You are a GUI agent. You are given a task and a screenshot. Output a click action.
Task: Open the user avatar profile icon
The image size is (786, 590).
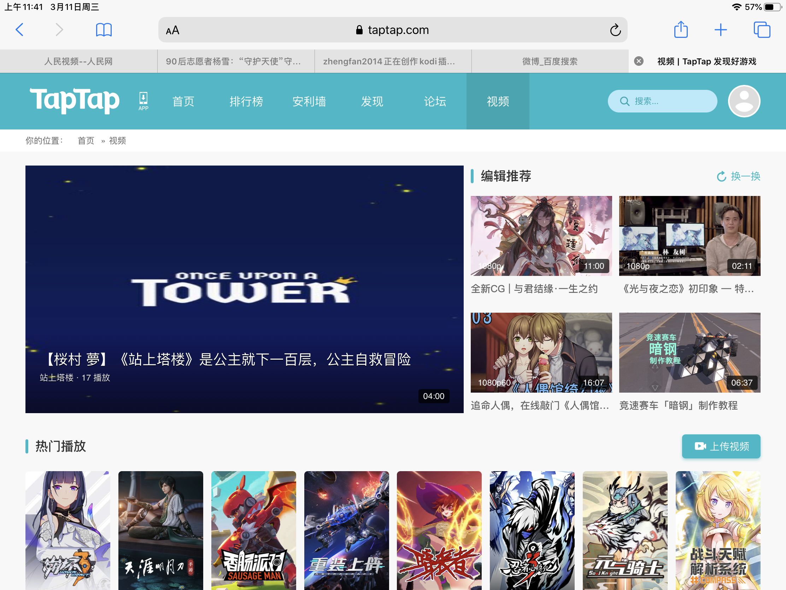[x=744, y=101]
